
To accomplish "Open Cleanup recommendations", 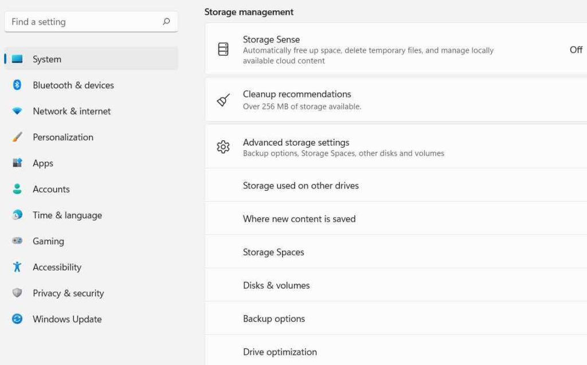I will coord(396,100).
